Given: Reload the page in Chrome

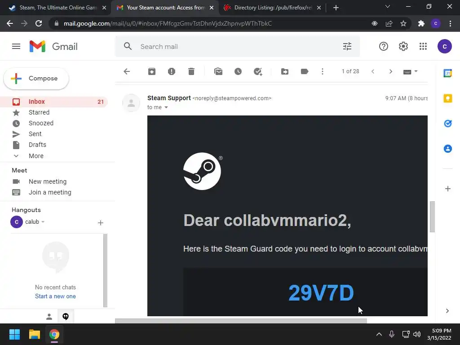Looking at the screenshot, I should point(39,23).
